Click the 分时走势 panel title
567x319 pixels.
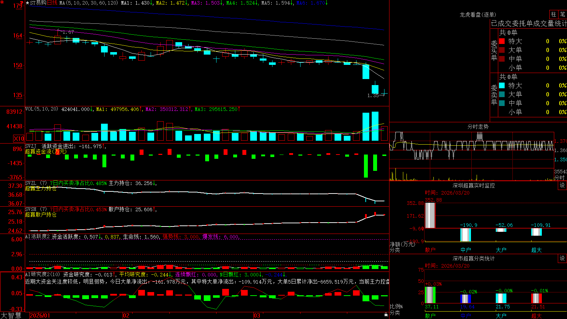click(x=478, y=127)
